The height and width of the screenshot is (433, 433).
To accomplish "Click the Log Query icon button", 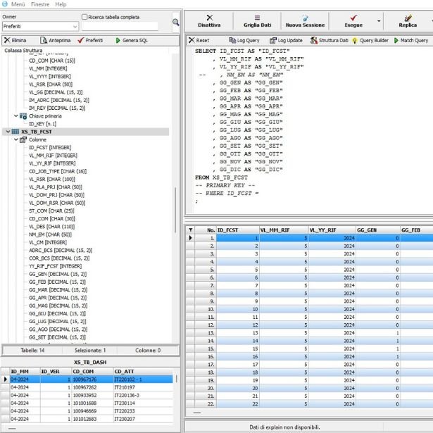I will coord(244,41).
